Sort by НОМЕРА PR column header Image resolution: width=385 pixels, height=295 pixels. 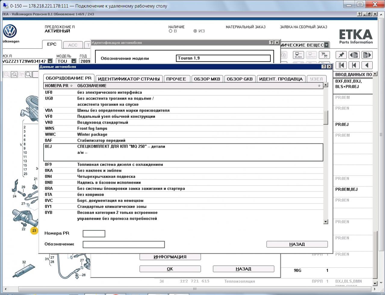pyautogui.click(x=59, y=86)
